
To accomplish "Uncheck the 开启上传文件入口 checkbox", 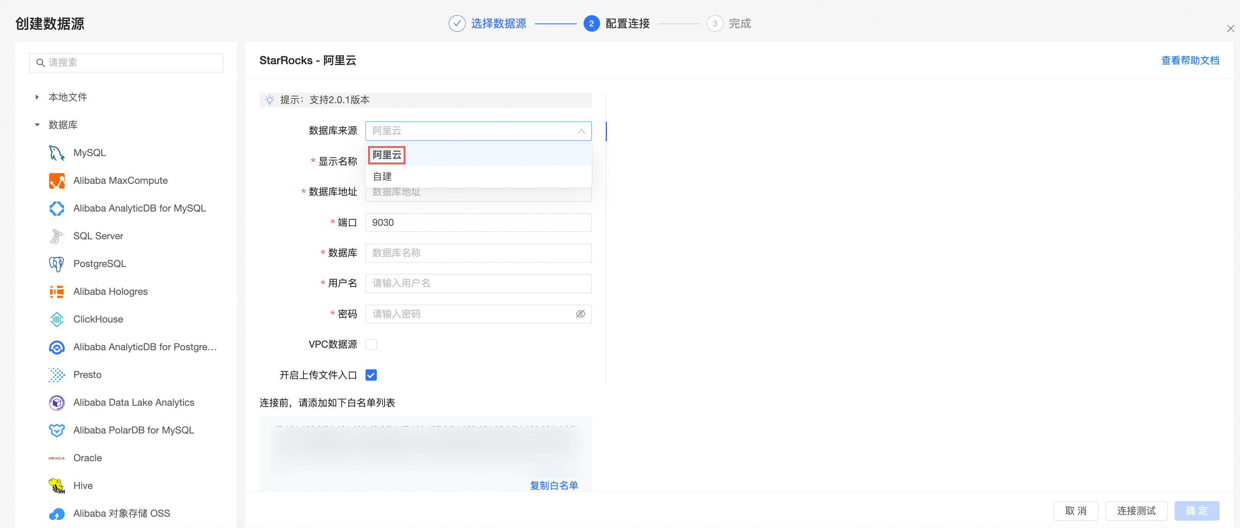I will tap(371, 375).
